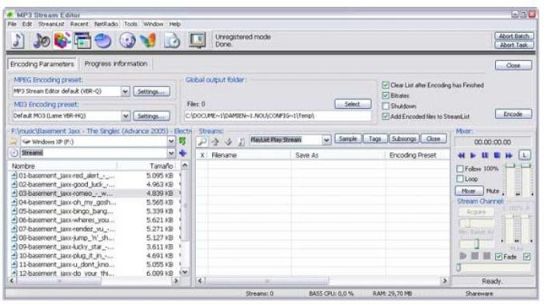Toggle Clear List after Encoding has Finished

[x=386, y=85]
